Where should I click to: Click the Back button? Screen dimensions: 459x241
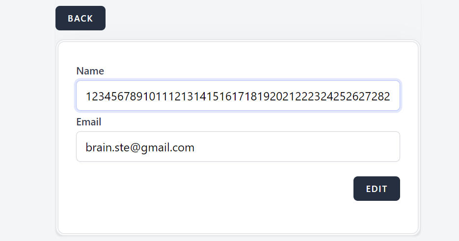pos(80,18)
